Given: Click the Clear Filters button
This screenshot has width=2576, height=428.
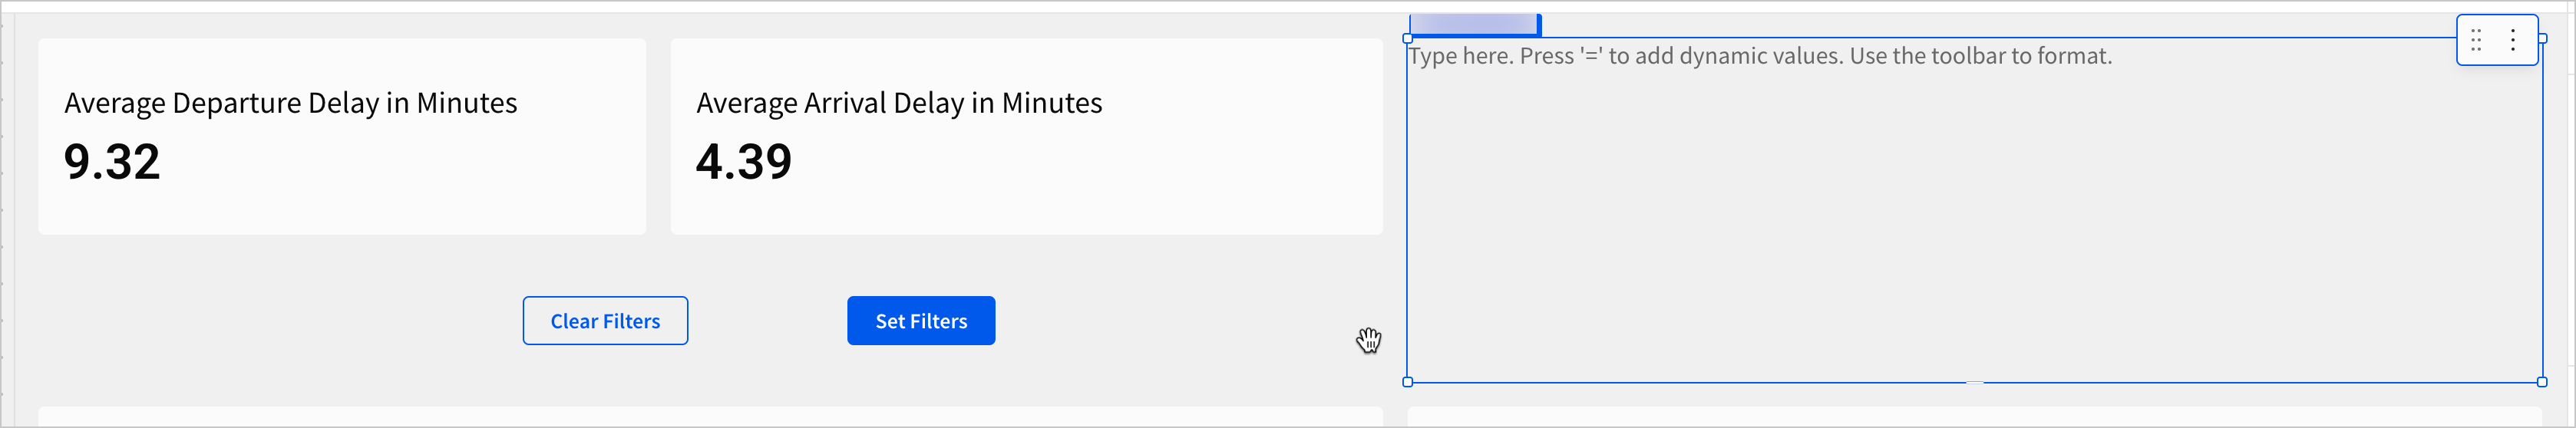Looking at the screenshot, I should pyautogui.click(x=605, y=321).
